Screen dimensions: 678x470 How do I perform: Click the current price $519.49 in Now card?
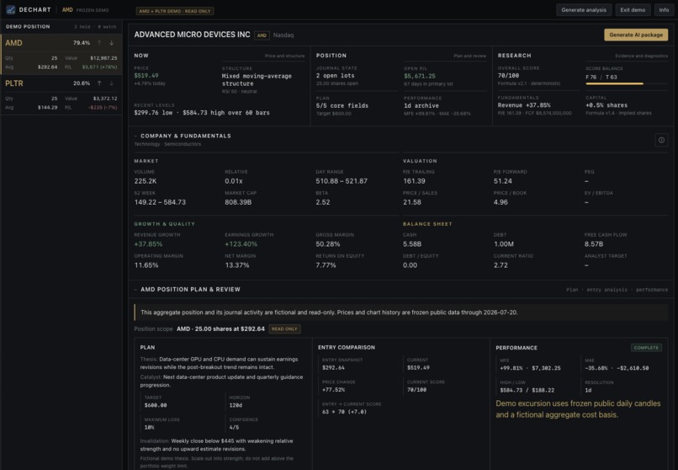coord(146,75)
